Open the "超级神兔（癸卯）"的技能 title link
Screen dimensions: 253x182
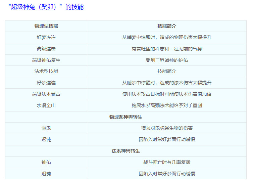[46, 7]
